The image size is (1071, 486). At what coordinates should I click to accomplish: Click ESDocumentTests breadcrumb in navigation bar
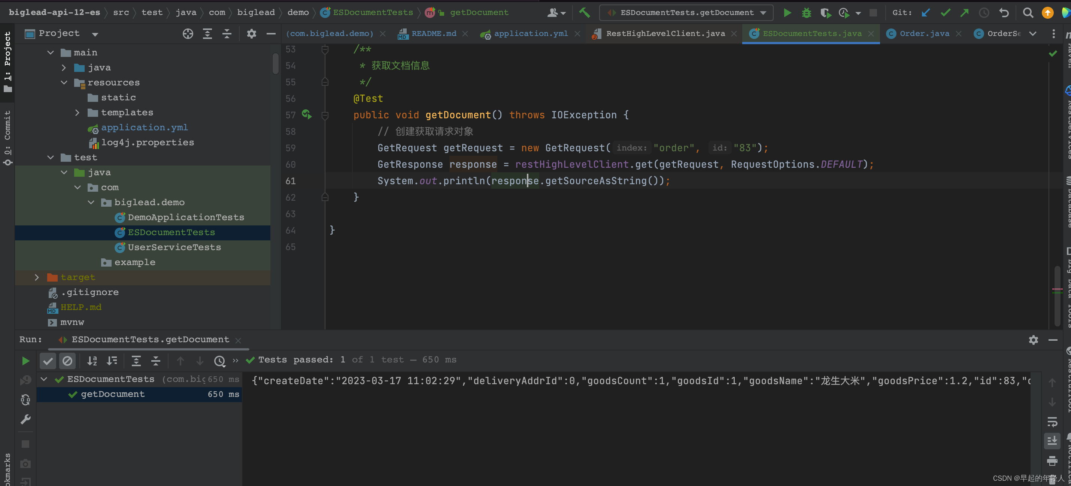373,12
